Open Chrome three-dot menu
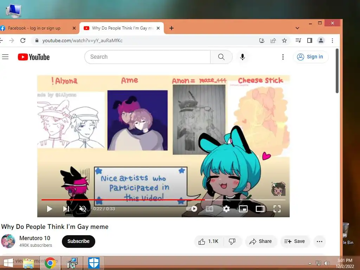Viewport: 360px width, 270px height. pyautogui.click(x=332, y=40)
